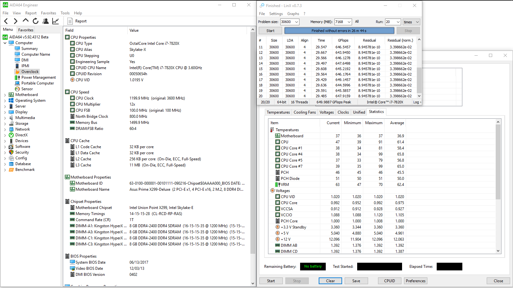Viewport: 513px width, 288px height.
Task: Click the CPUID button
Action: click(389, 281)
